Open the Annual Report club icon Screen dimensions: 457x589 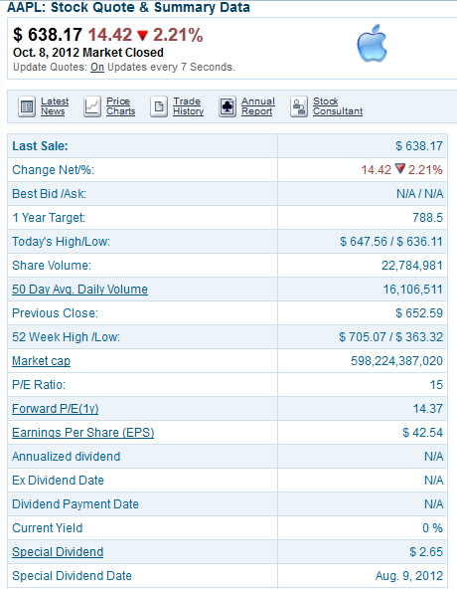click(228, 106)
